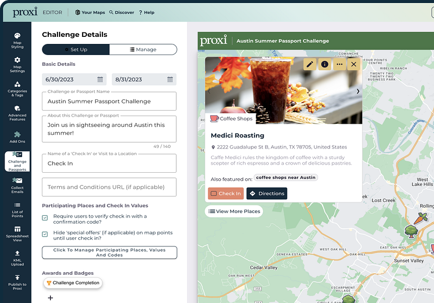434x303 pixels.
Task: Click pencil edit icon on place card
Action: (309, 64)
